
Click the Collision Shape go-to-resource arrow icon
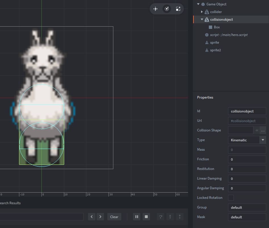pyautogui.click(x=257, y=130)
